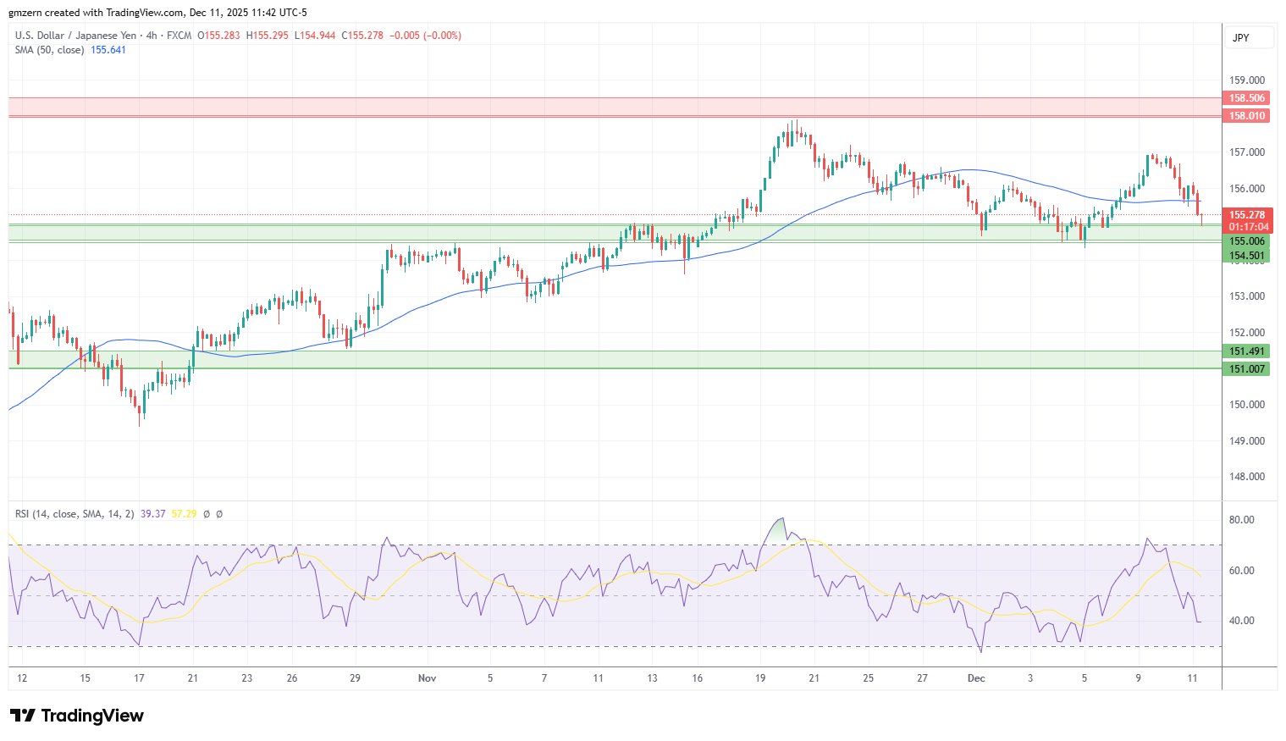Click the TradingView logo at the bottom
Screen dimensions: 1286x741
[x=77, y=716]
